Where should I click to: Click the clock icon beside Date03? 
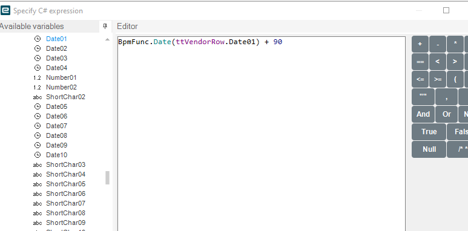pos(38,58)
